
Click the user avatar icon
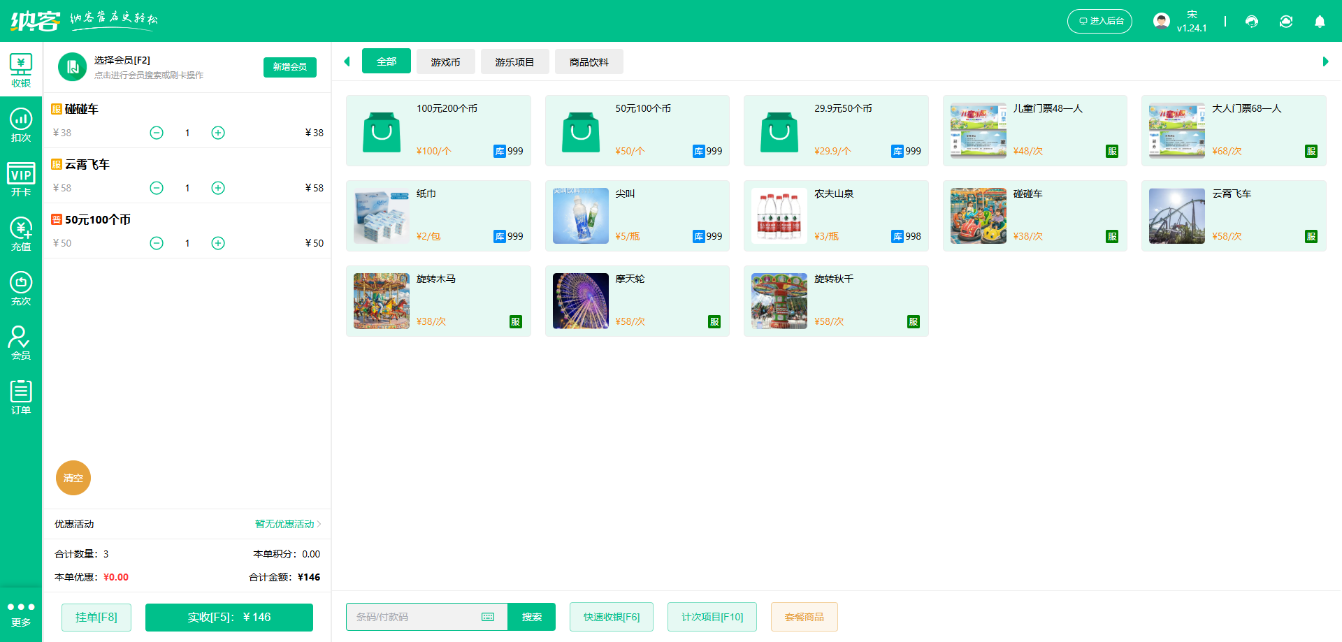(1162, 21)
